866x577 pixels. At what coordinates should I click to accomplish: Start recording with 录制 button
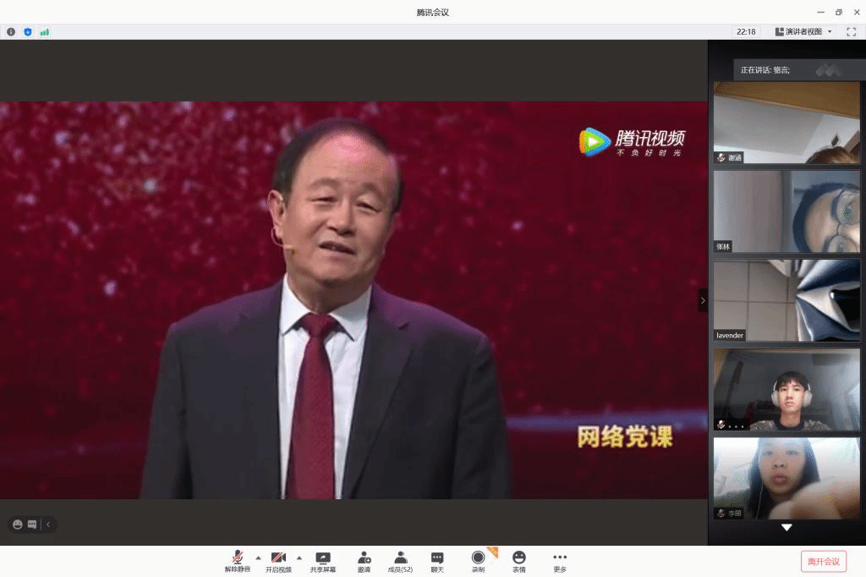pyautogui.click(x=478, y=561)
